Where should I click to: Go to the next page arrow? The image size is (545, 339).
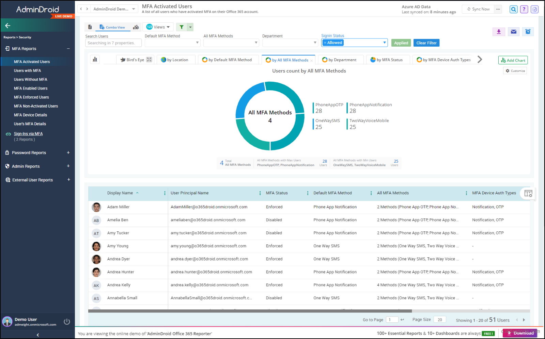[524, 320]
